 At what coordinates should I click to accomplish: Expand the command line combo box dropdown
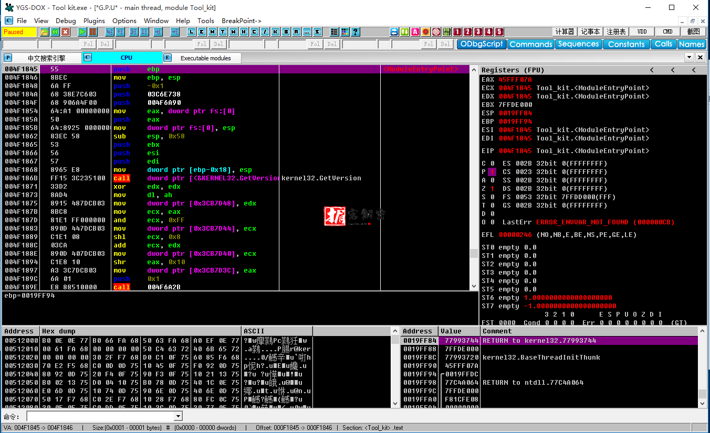[x=178, y=416]
